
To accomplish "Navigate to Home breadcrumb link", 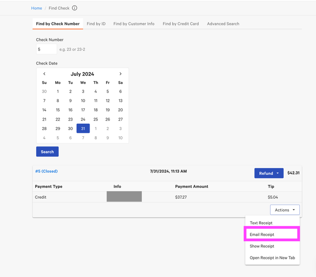I will pos(37,8).
